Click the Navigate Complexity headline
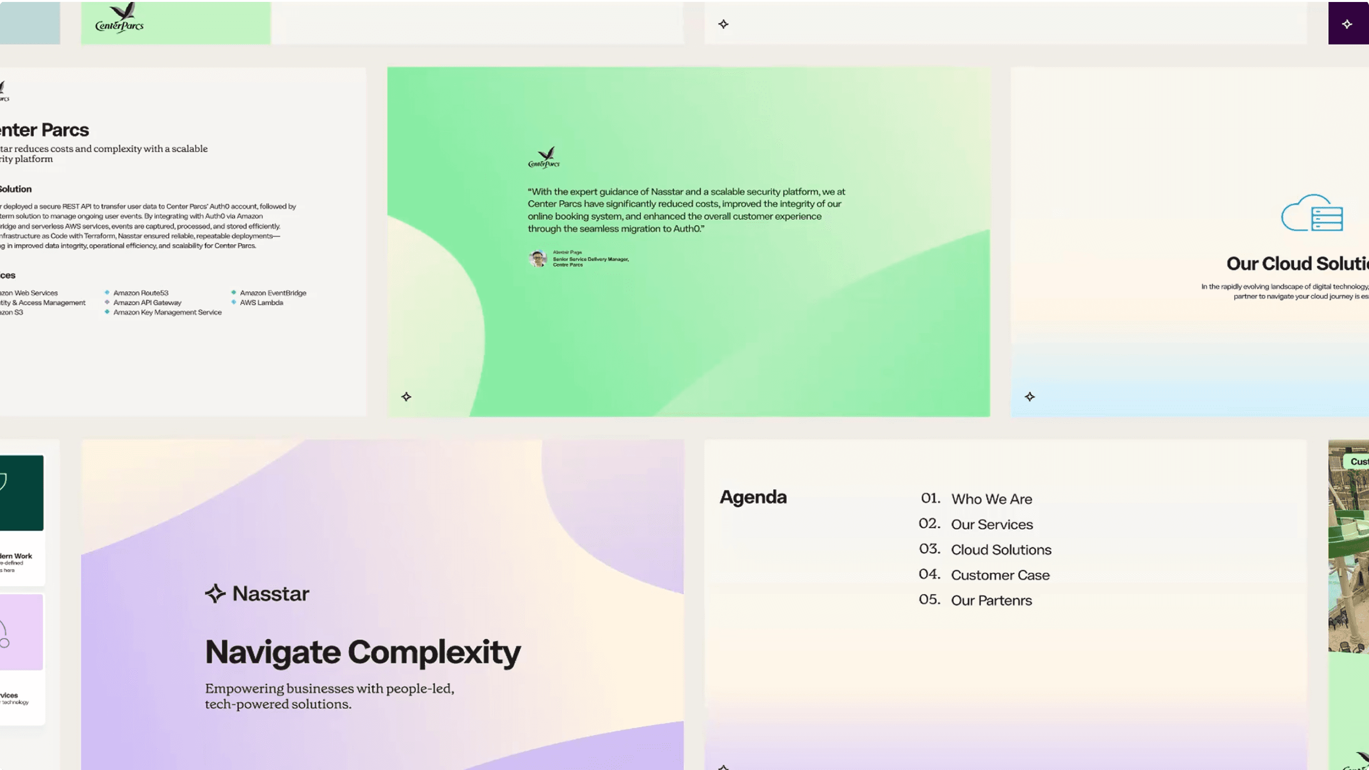The height and width of the screenshot is (770, 1369). (x=363, y=652)
